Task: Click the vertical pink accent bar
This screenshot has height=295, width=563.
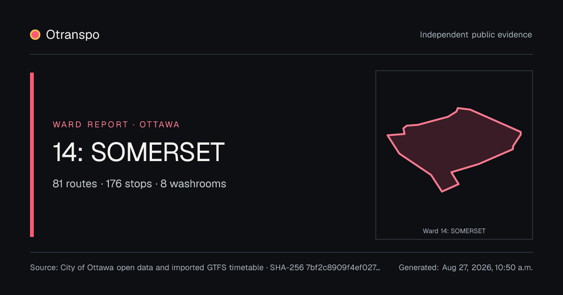Action: [x=32, y=155]
